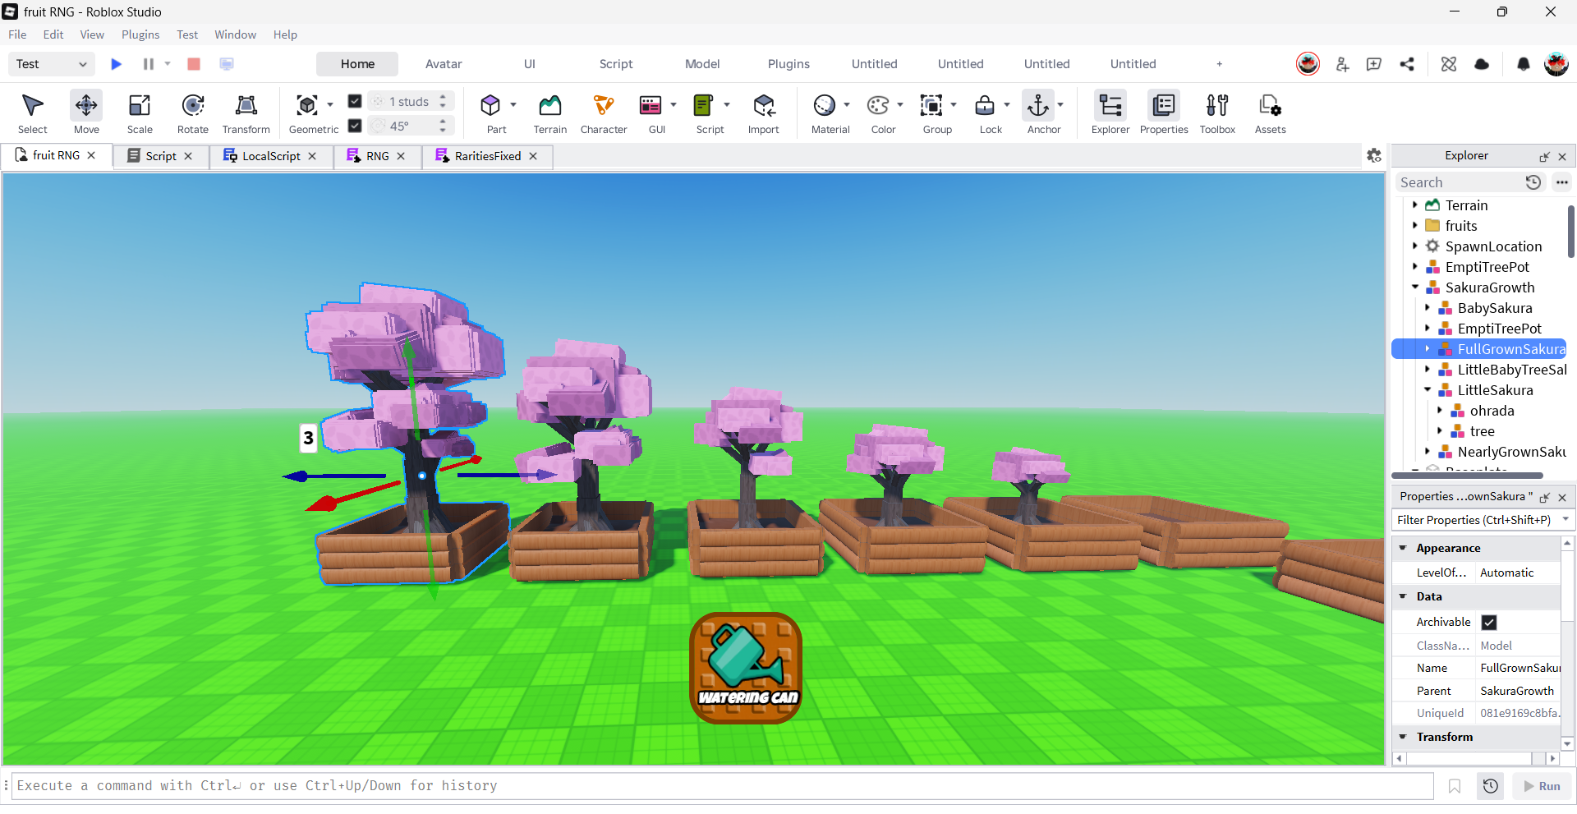Collapse the SakuraGrowth model
Viewport: 1577px width, 814px height.
(1415, 287)
